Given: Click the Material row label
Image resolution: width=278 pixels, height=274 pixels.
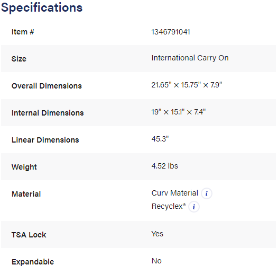Looking at the screenshot, I should [26, 194].
